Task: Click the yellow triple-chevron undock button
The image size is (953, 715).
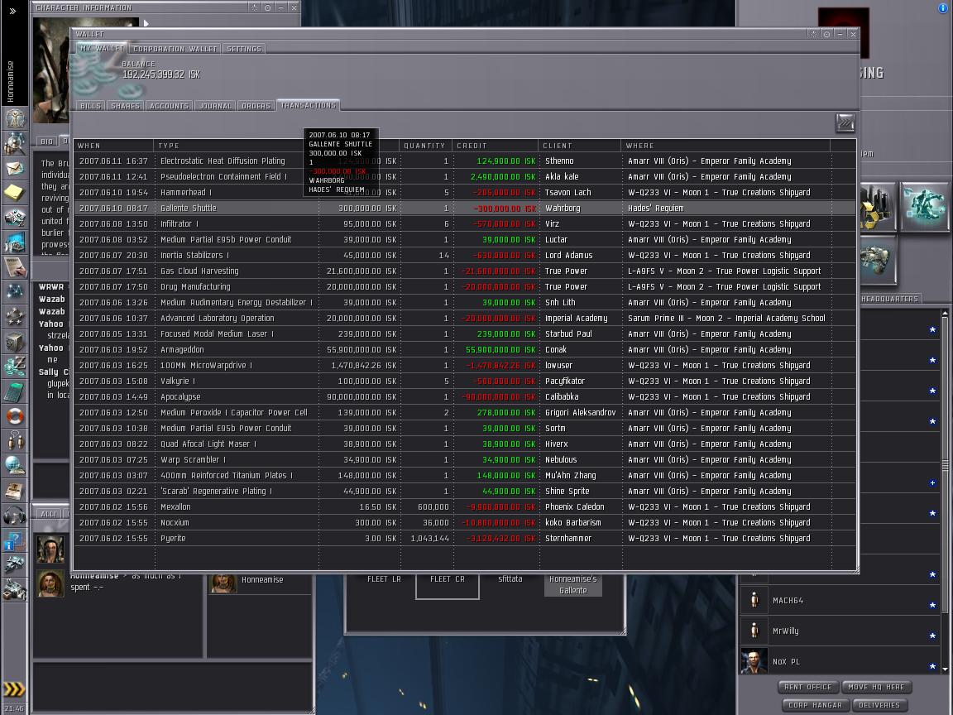Action: 14,689
